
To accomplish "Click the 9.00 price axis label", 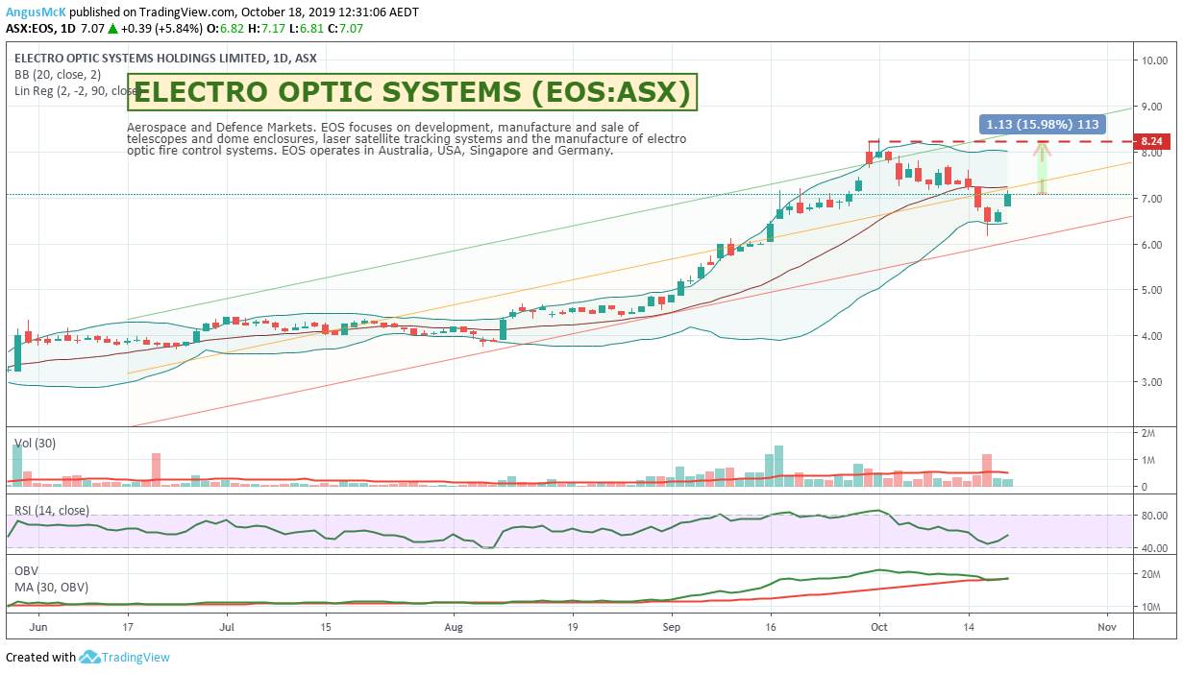I will (x=1153, y=107).
